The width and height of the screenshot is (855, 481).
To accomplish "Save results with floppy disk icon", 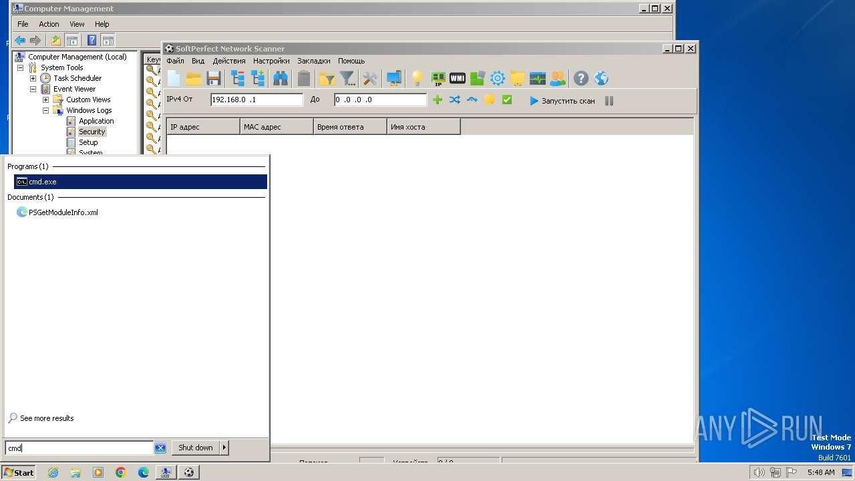I will (x=214, y=79).
